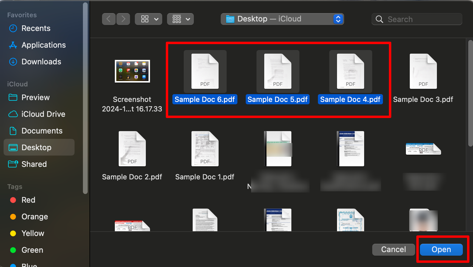
Task: Click the Documents page icon
Action: coord(13,131)
